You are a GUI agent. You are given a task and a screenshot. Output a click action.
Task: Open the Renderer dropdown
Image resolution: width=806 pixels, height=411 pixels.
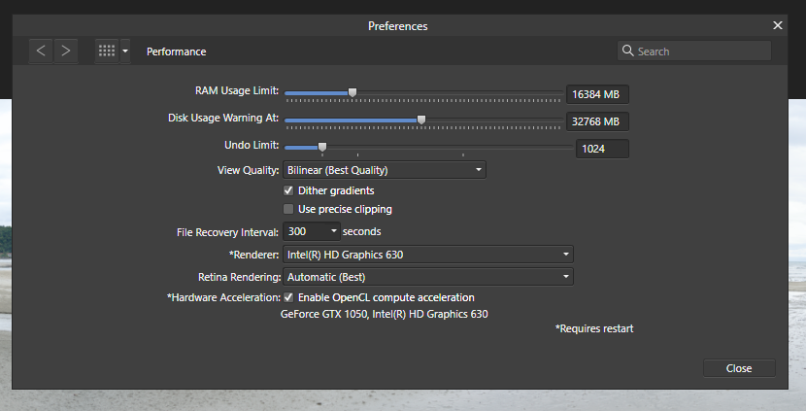(x=427, y=255)
